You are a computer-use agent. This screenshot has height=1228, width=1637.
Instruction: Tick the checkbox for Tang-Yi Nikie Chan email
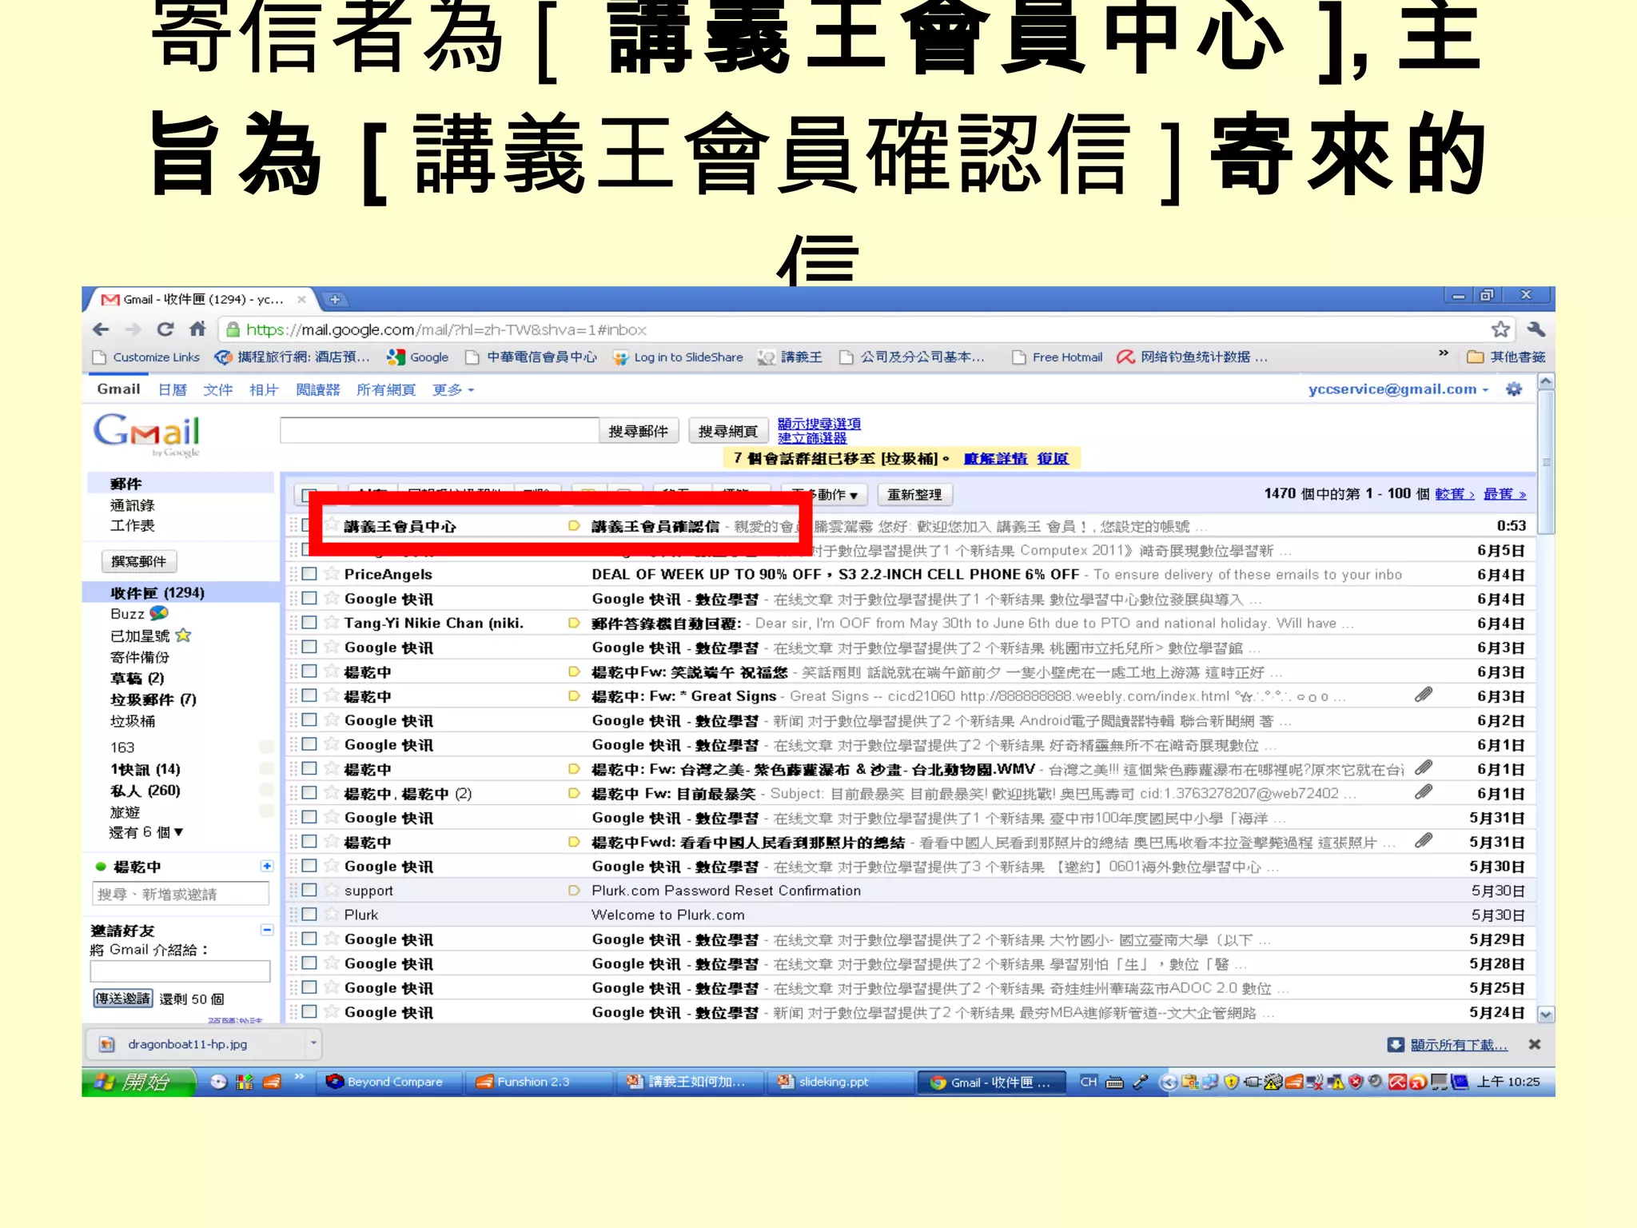tap(309, 622)
